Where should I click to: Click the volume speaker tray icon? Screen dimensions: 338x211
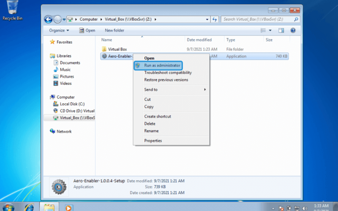click(305, 208)
